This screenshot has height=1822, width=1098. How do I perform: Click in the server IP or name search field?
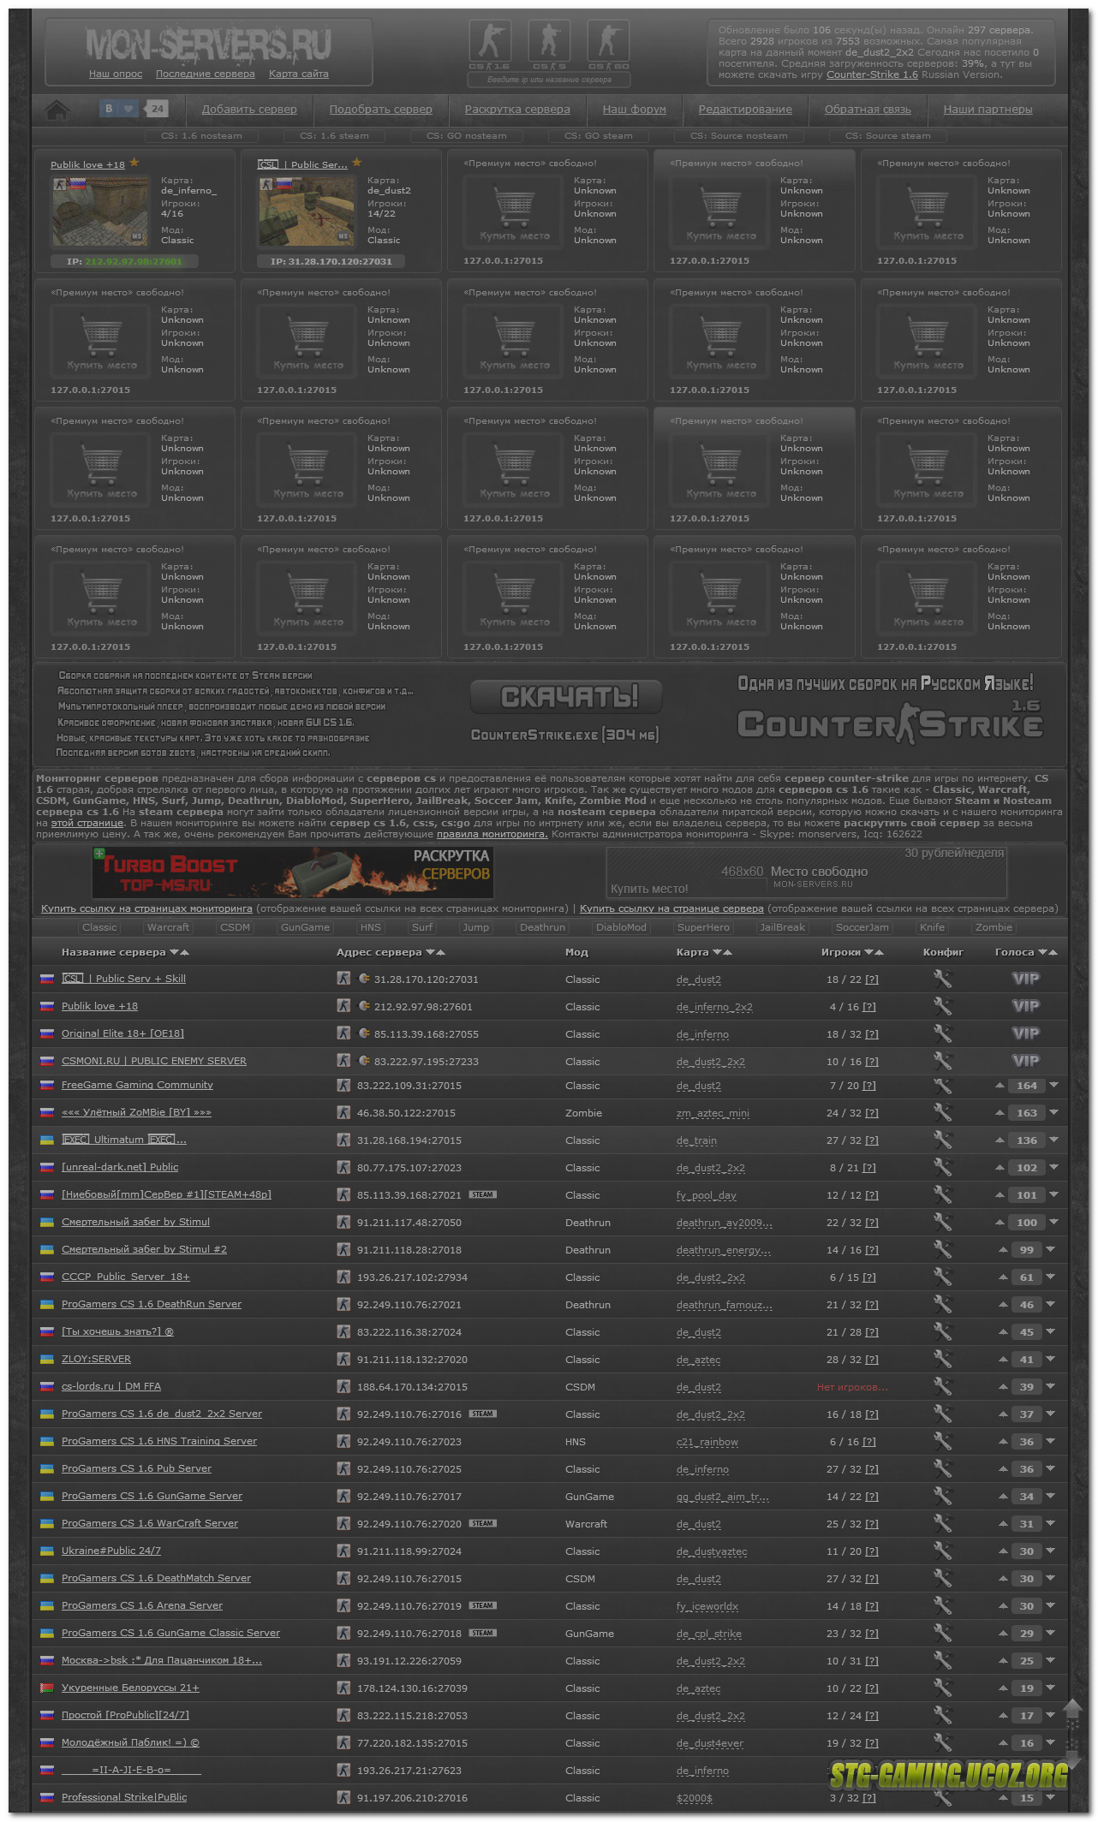pyautogui.click(x=549, y=80)
